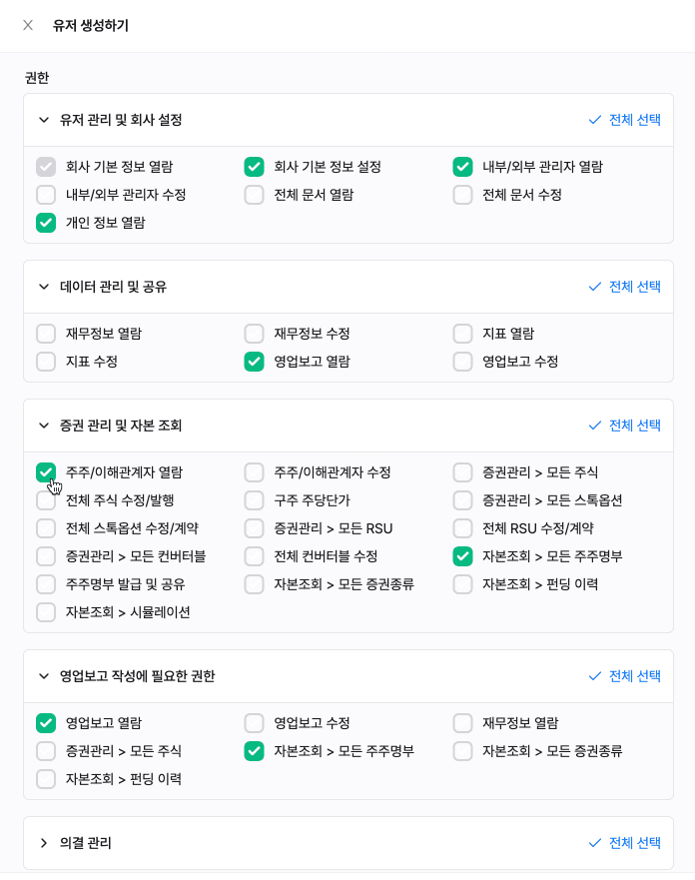Collapse the 영업보고 작성에 필요한 권한 section
Viewport: 695px width, 880px height.
[44, 676]
